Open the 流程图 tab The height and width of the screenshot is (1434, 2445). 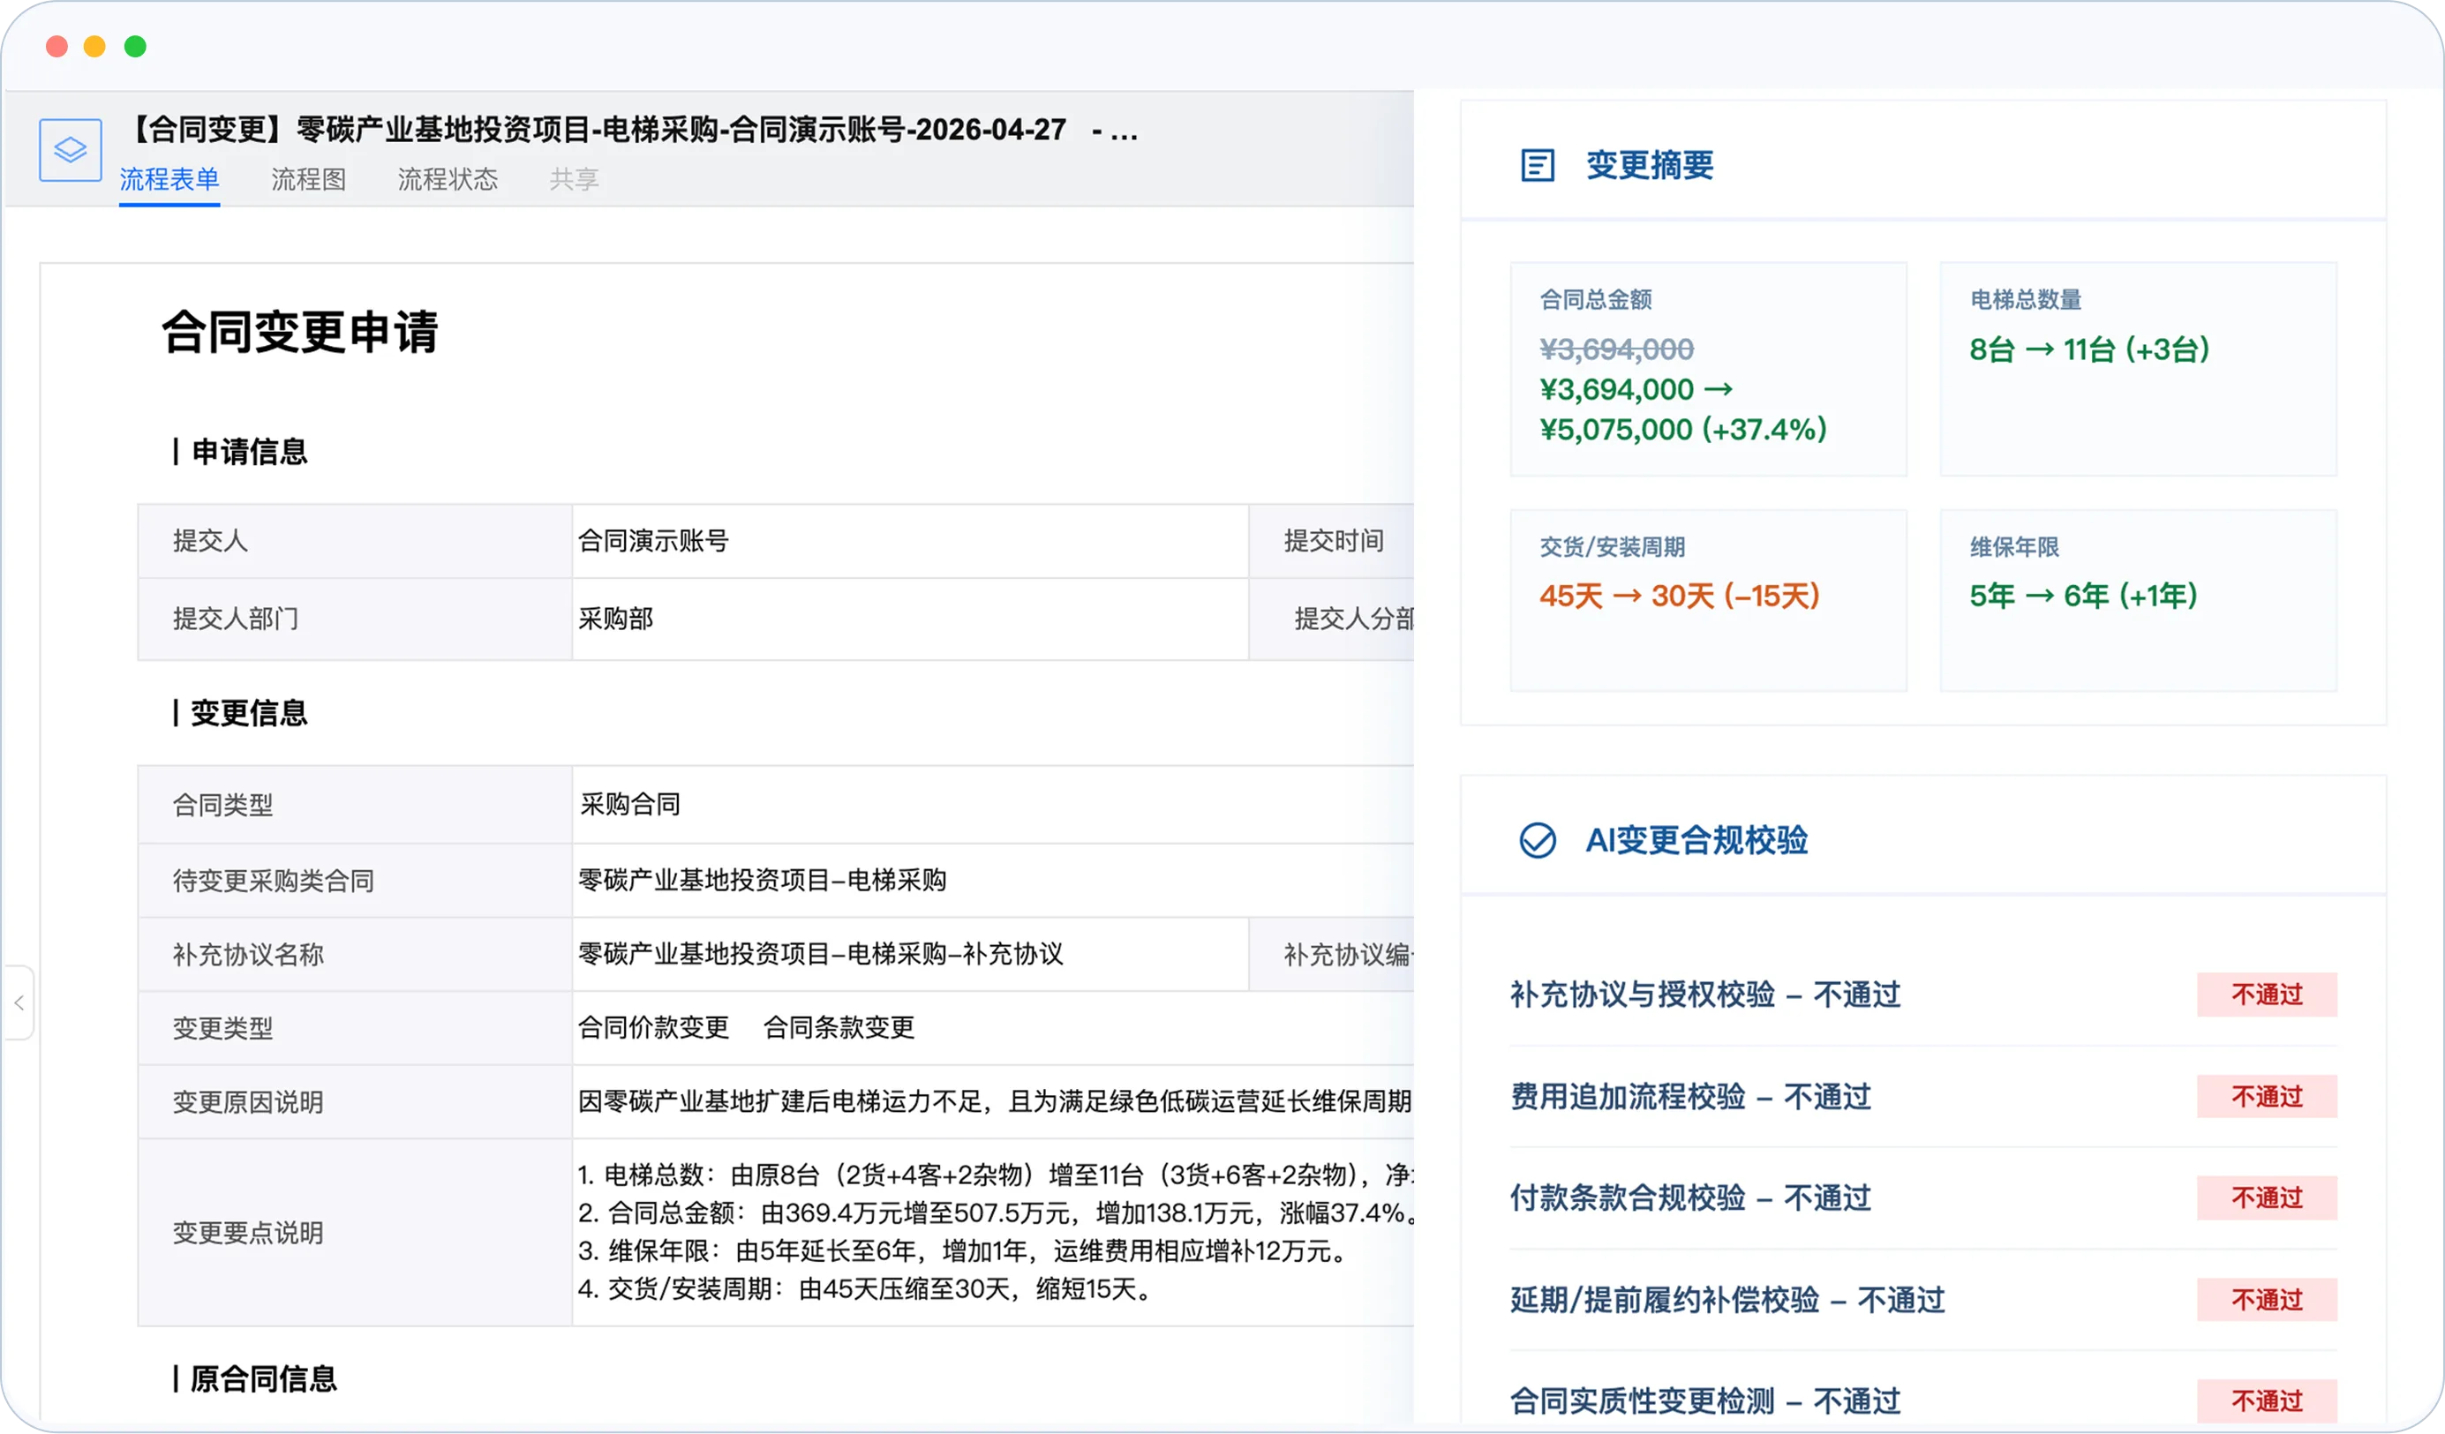tap(309, 178)
